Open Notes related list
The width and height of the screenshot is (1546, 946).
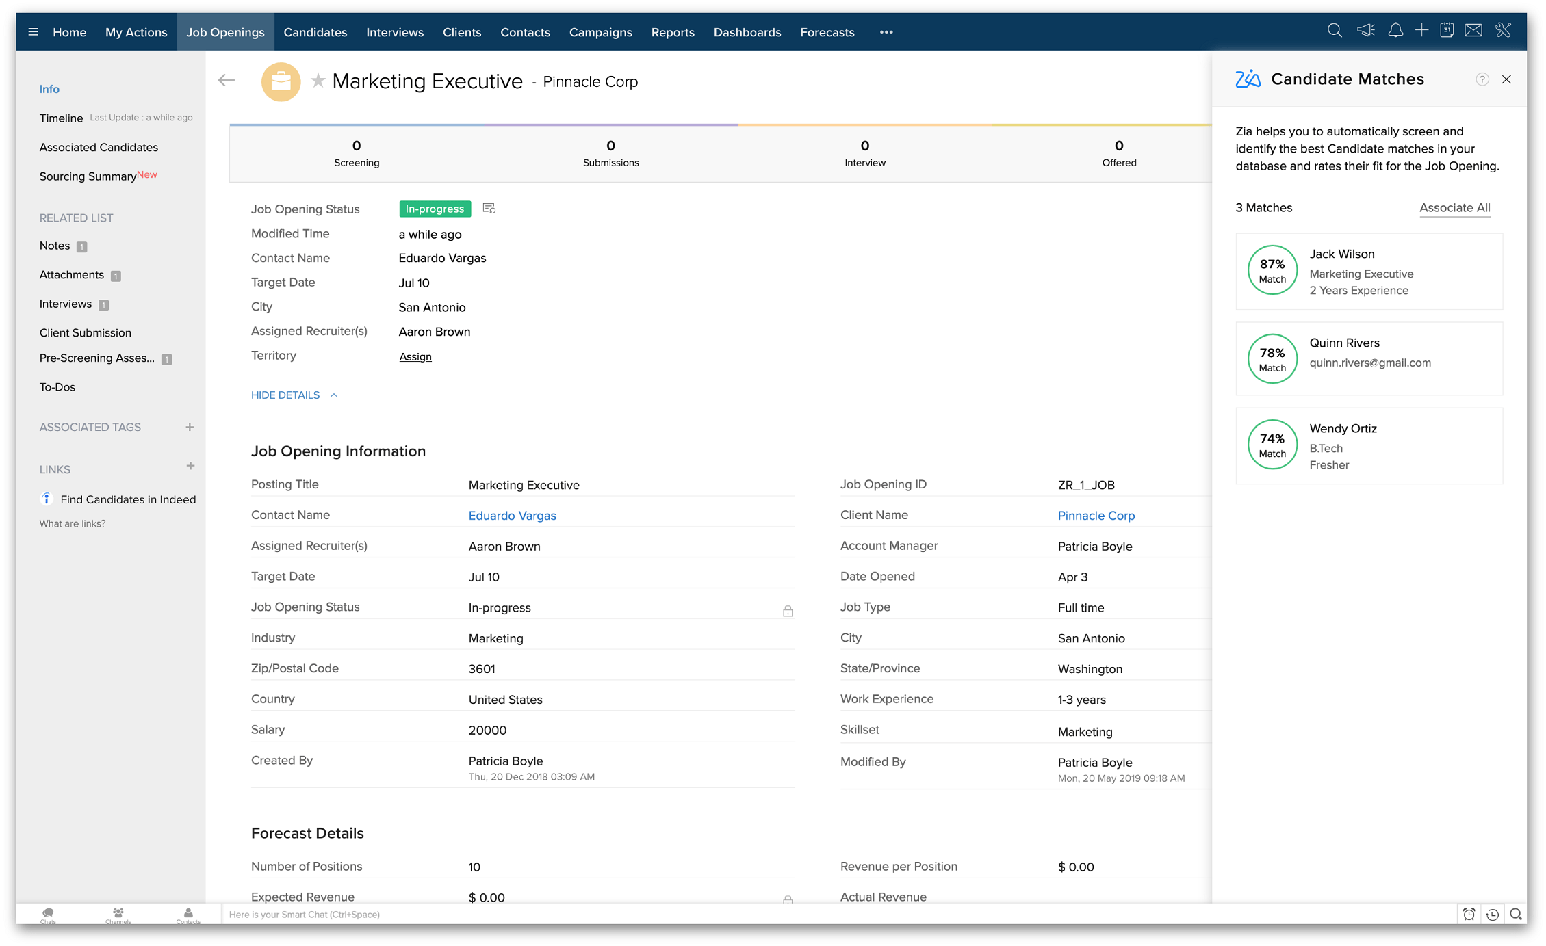[55, 246]
